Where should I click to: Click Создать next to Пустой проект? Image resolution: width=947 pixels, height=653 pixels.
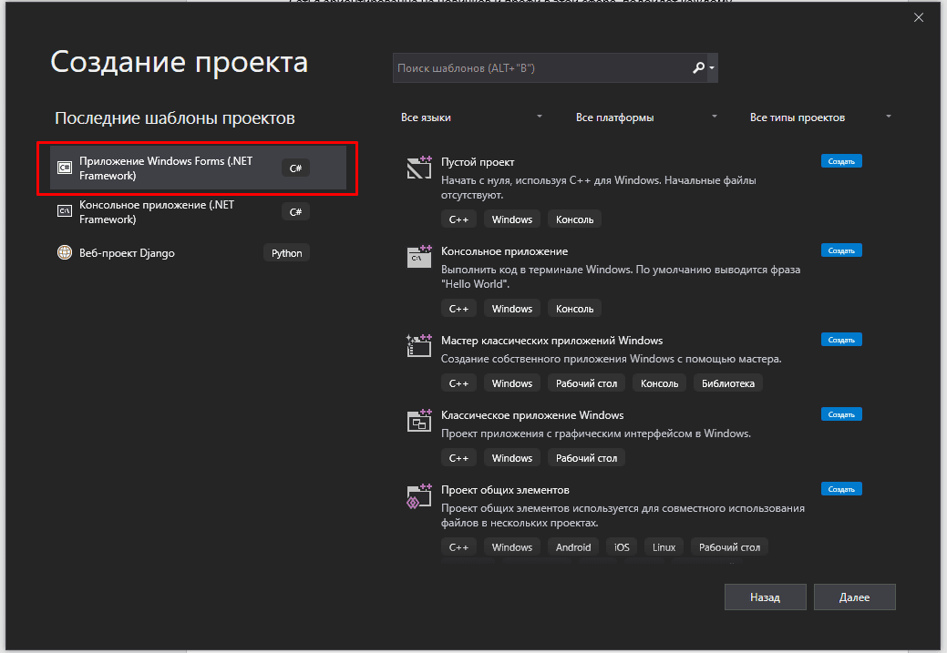[x=840, y=160]
